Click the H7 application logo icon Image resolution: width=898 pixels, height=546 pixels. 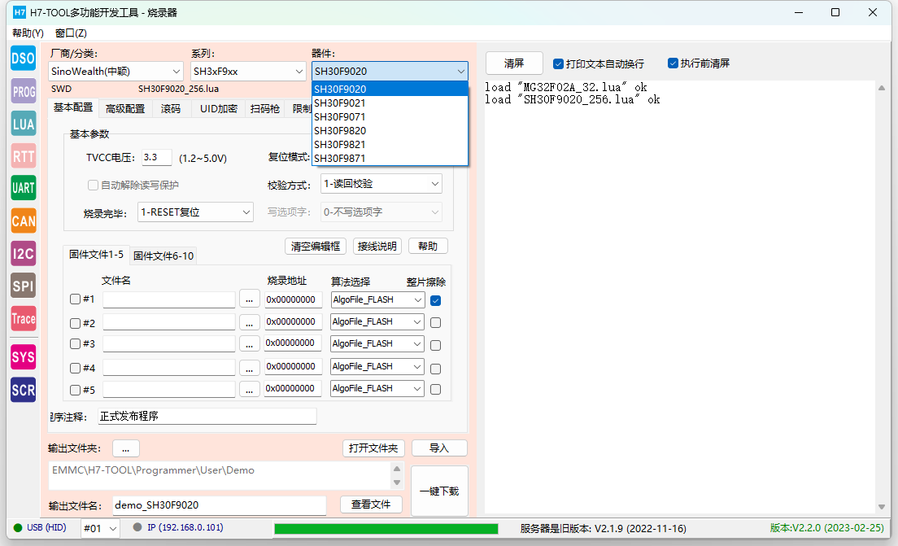(x=20, y=12)
